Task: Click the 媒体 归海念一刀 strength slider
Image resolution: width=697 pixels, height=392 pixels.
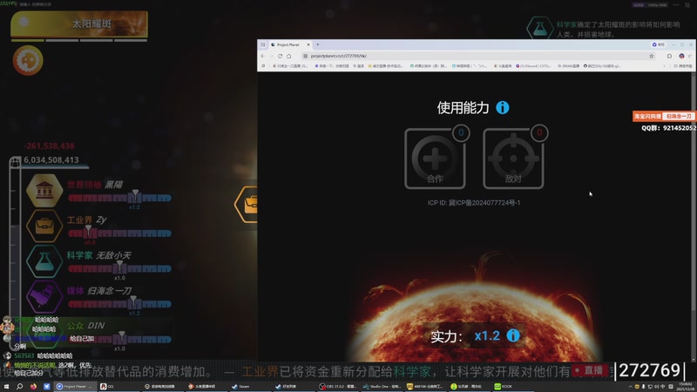Action: click(x=119, y=304)
